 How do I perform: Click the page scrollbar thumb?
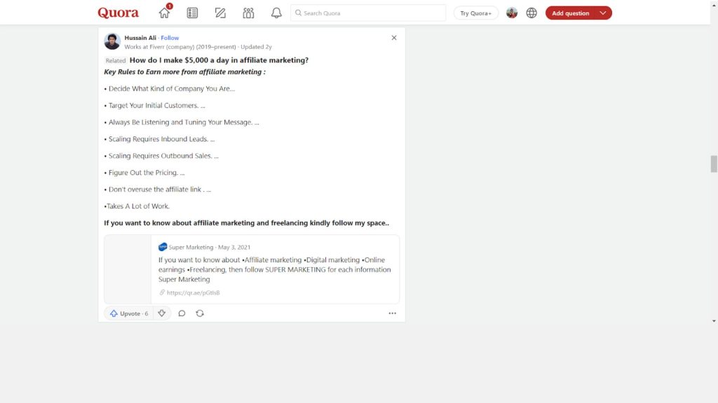coord(714,164)
